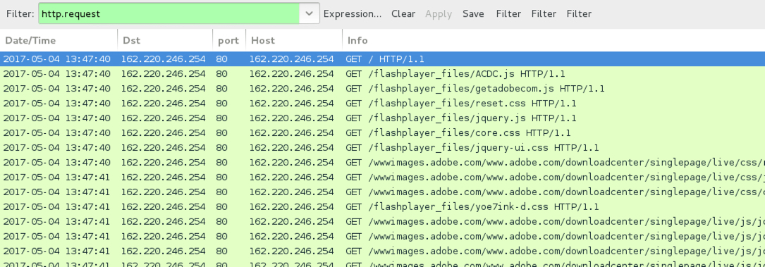Click the port column header
This screenshot has height=267, width=765.
(229, 40)
